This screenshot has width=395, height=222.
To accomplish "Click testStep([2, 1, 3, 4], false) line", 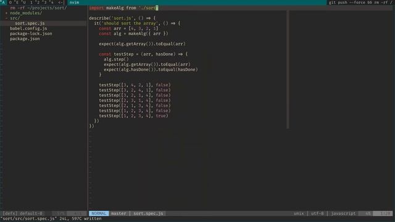I will click(x=135, y=105).
